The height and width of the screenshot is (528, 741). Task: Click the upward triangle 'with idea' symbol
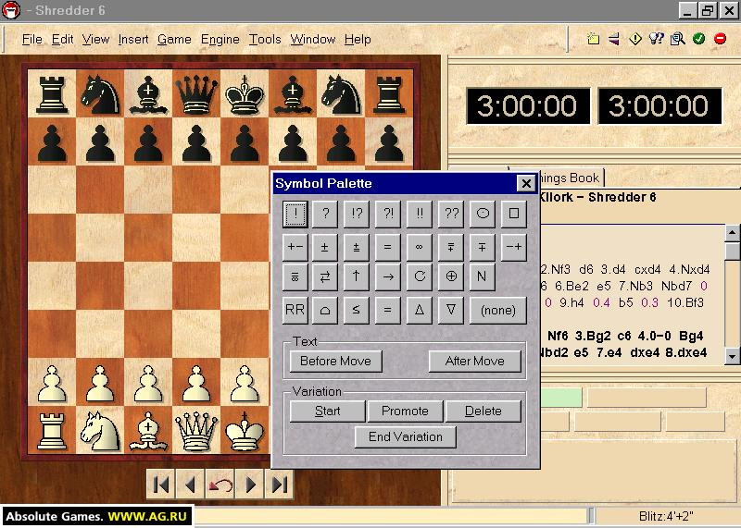coord(420,310)
